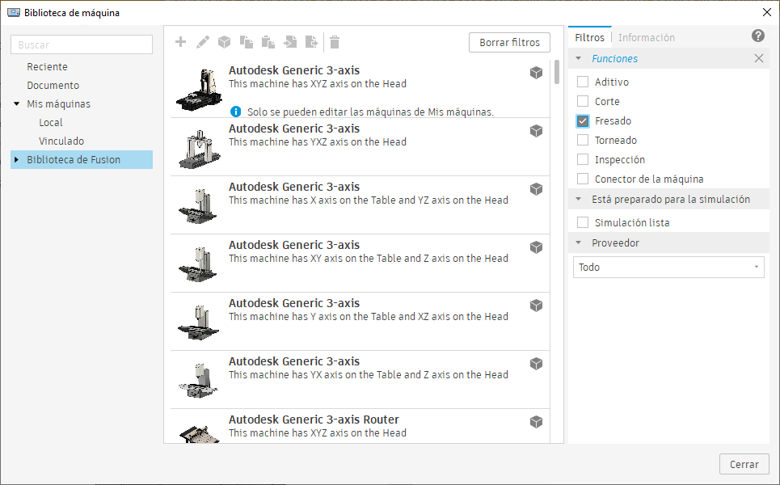Click the paste machine icon
Viewport: 780px width, 485px height.
tap(268, 42)
